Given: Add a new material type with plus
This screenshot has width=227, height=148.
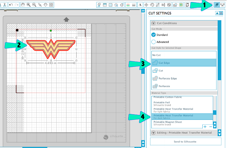Looking at the screenshot, I should (x=205, y=127).
